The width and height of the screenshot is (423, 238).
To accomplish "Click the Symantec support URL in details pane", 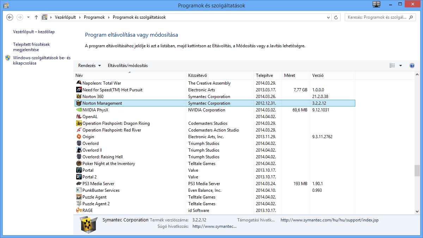I will click(330, 220).
